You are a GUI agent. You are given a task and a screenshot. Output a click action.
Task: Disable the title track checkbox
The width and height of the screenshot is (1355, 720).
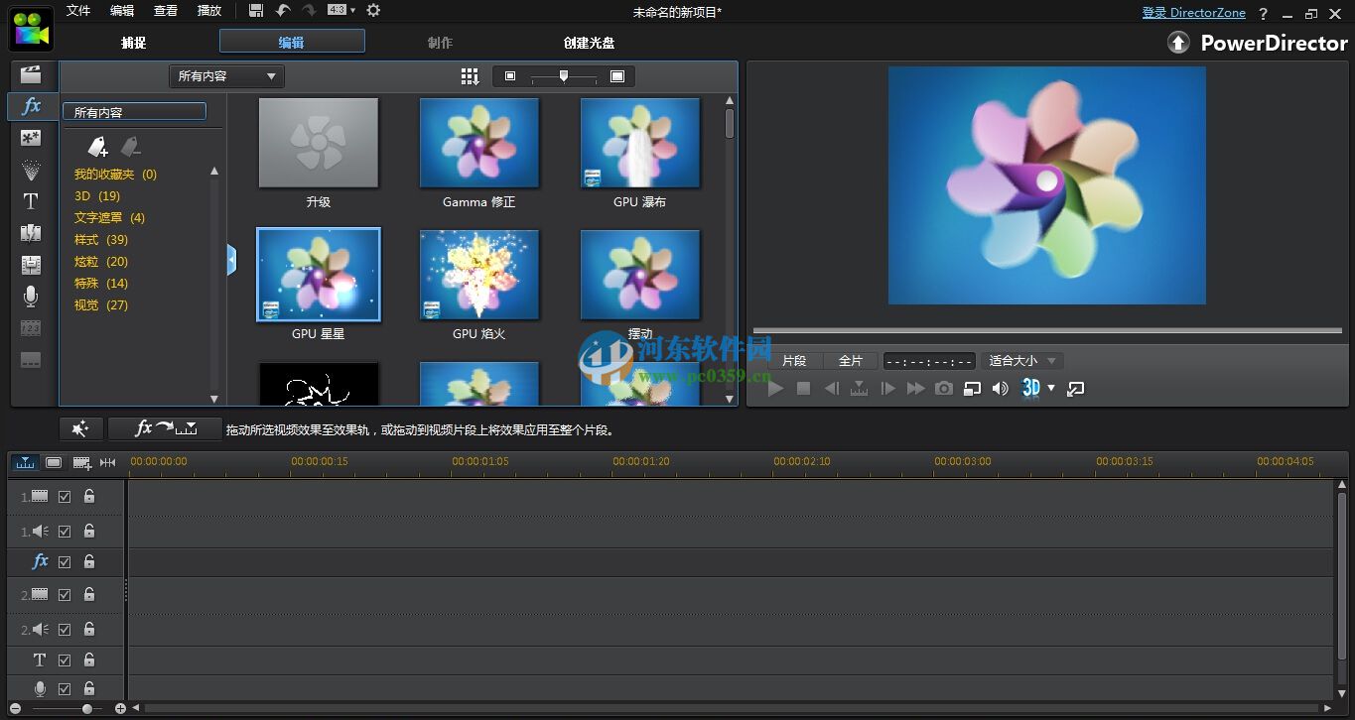point(65,660)
